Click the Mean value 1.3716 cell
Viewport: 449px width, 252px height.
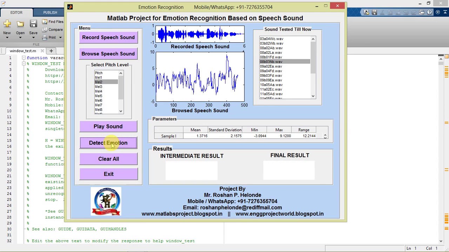click(196, 136)
